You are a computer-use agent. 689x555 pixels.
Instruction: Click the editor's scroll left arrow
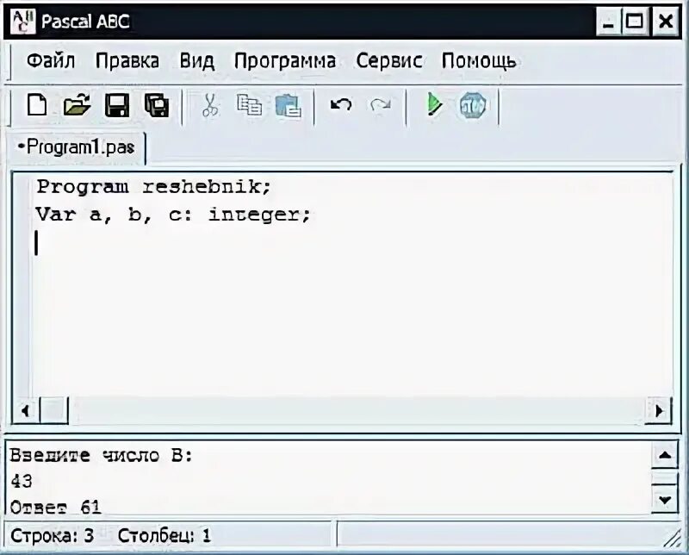[x=26, y=411]
